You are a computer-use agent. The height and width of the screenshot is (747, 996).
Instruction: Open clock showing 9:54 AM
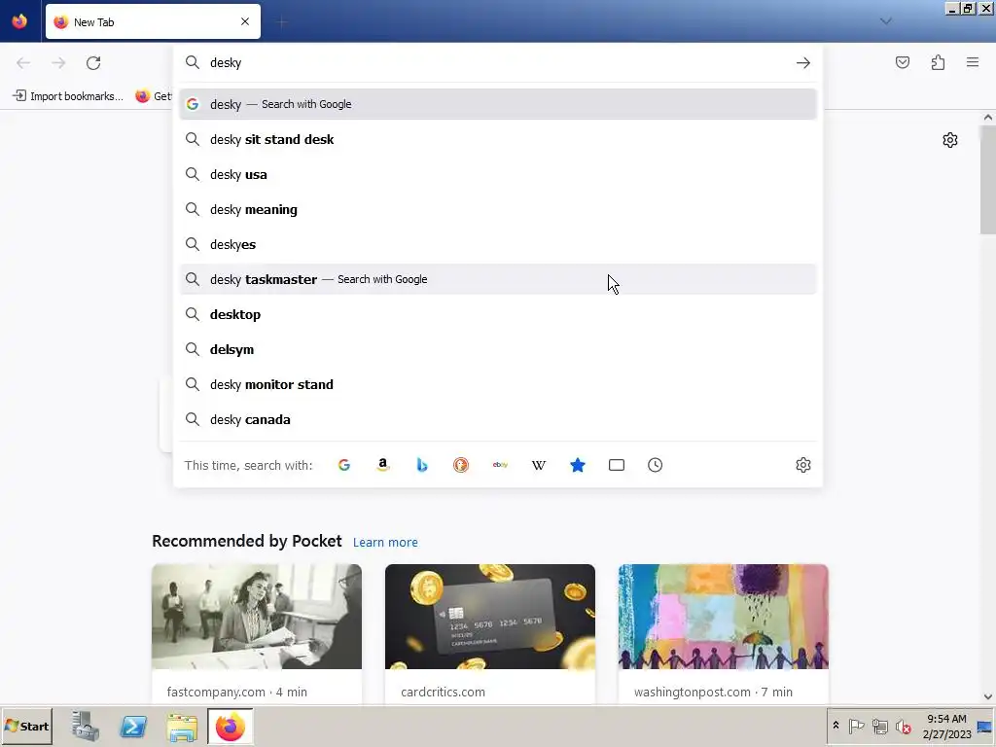click(946, 726)
